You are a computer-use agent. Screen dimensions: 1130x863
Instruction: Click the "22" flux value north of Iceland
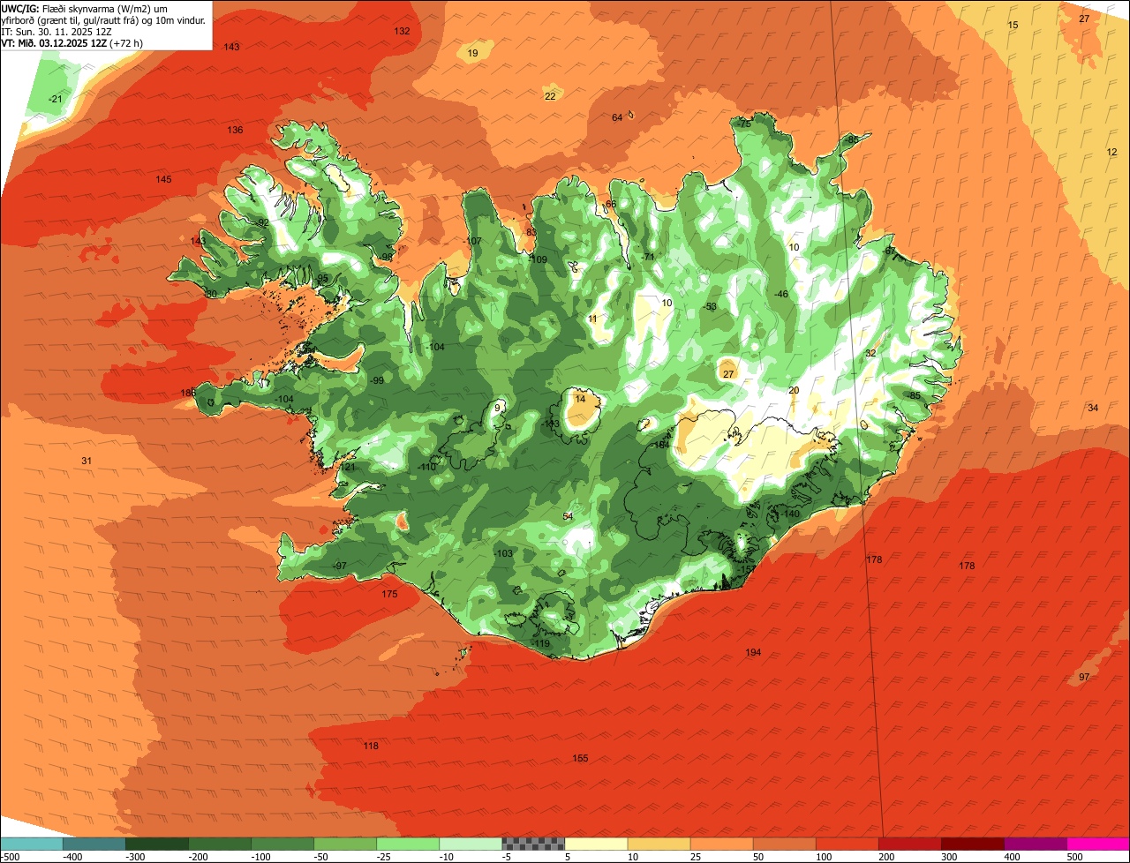click(x=550, y=96)
